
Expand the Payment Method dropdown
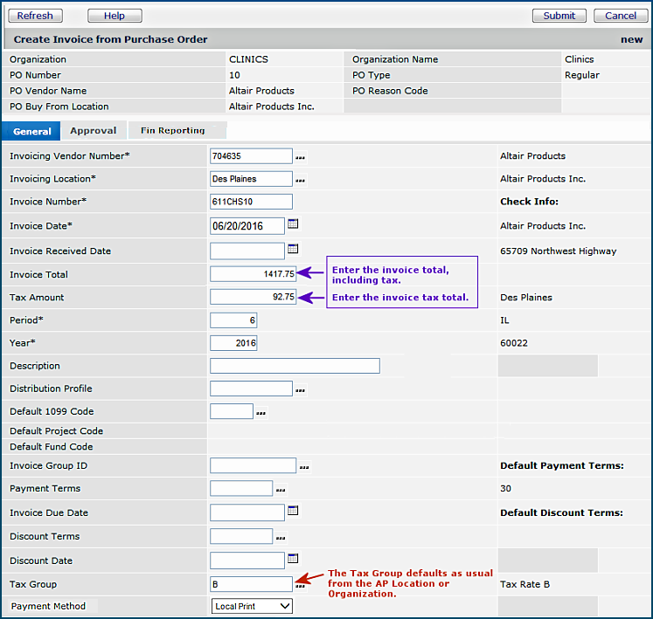[x=252, y=606]
